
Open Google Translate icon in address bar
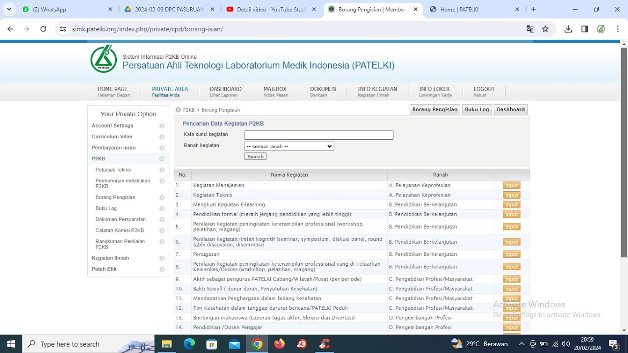530,29
